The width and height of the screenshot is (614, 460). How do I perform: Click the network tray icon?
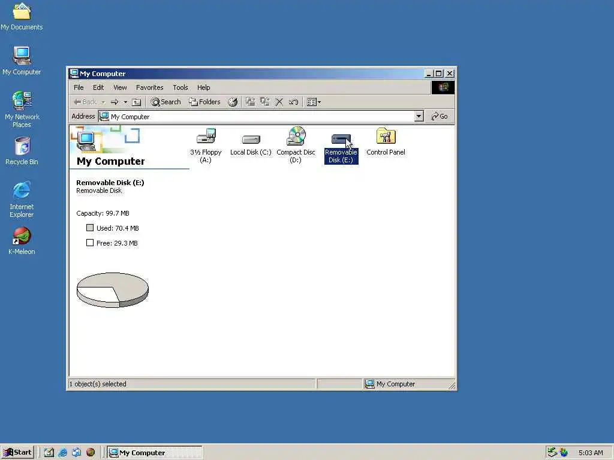point(552,452)
